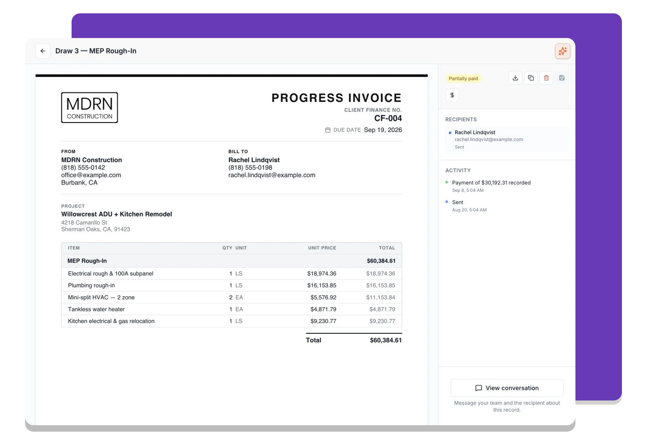The image size is (647, 445).
Task: Select Electrical rough & 100A subpanel row
Action: coord(232,273)
